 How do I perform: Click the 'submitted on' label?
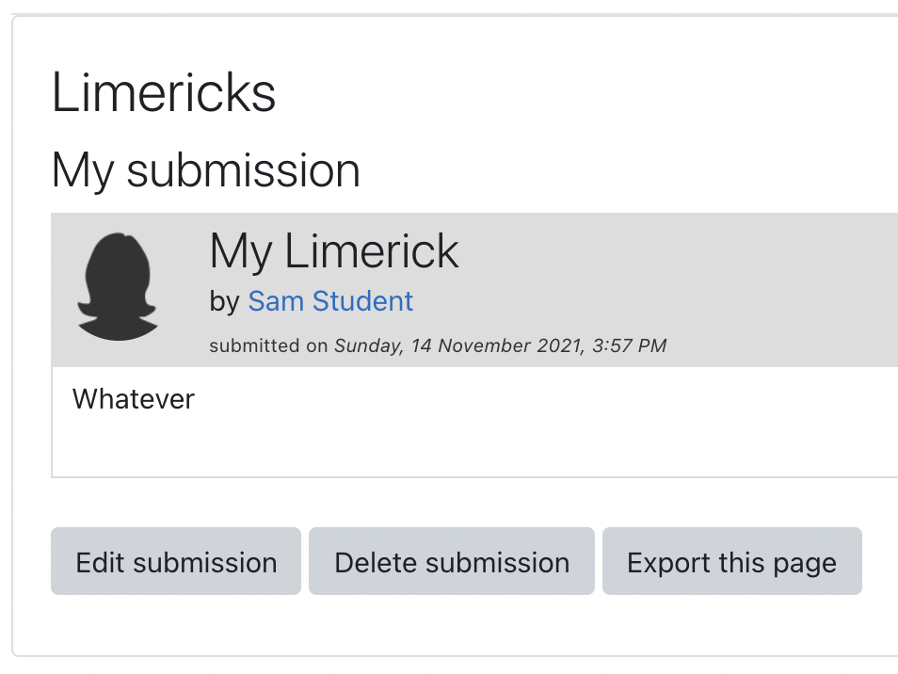point(268,345)
